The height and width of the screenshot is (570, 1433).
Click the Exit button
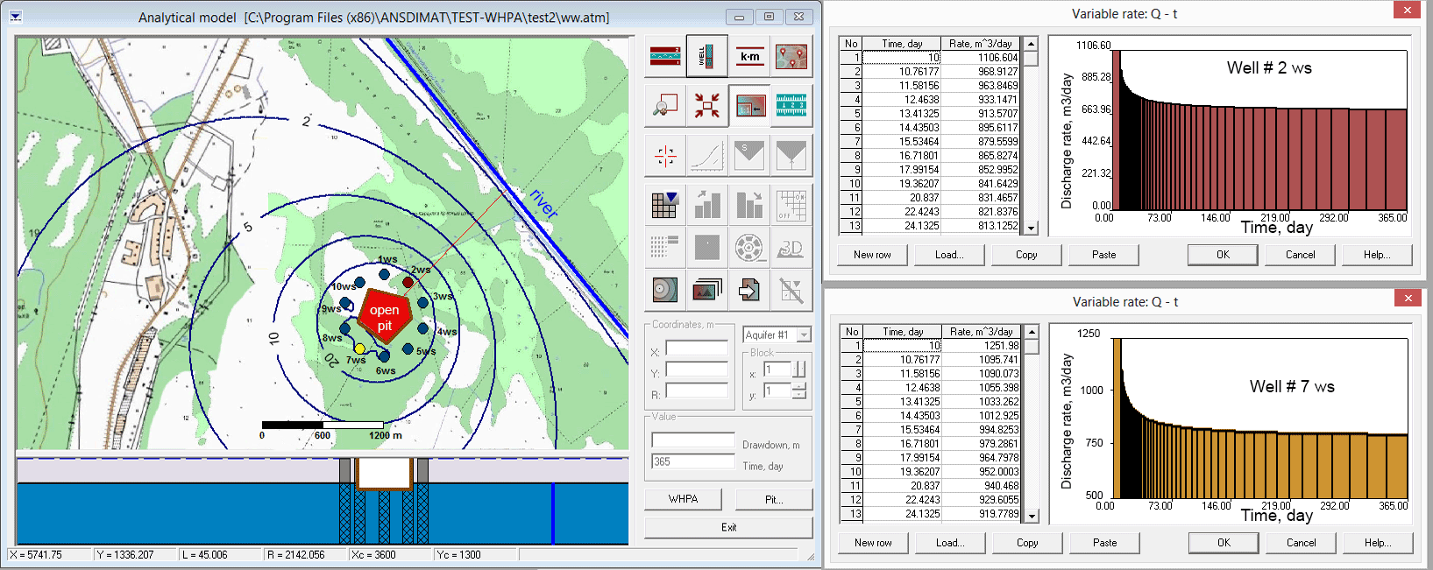click(x=728, y=527)
